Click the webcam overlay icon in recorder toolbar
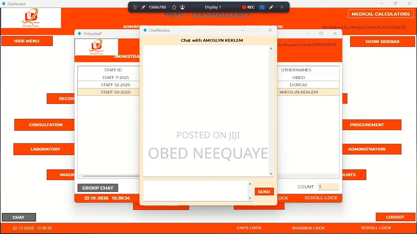Image resolution: width=417 pixels, height=234 pixels. coord(182,7)
